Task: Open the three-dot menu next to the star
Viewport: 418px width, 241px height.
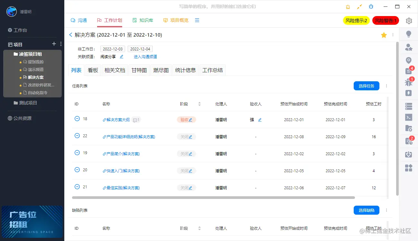Action: pos(393,35)
